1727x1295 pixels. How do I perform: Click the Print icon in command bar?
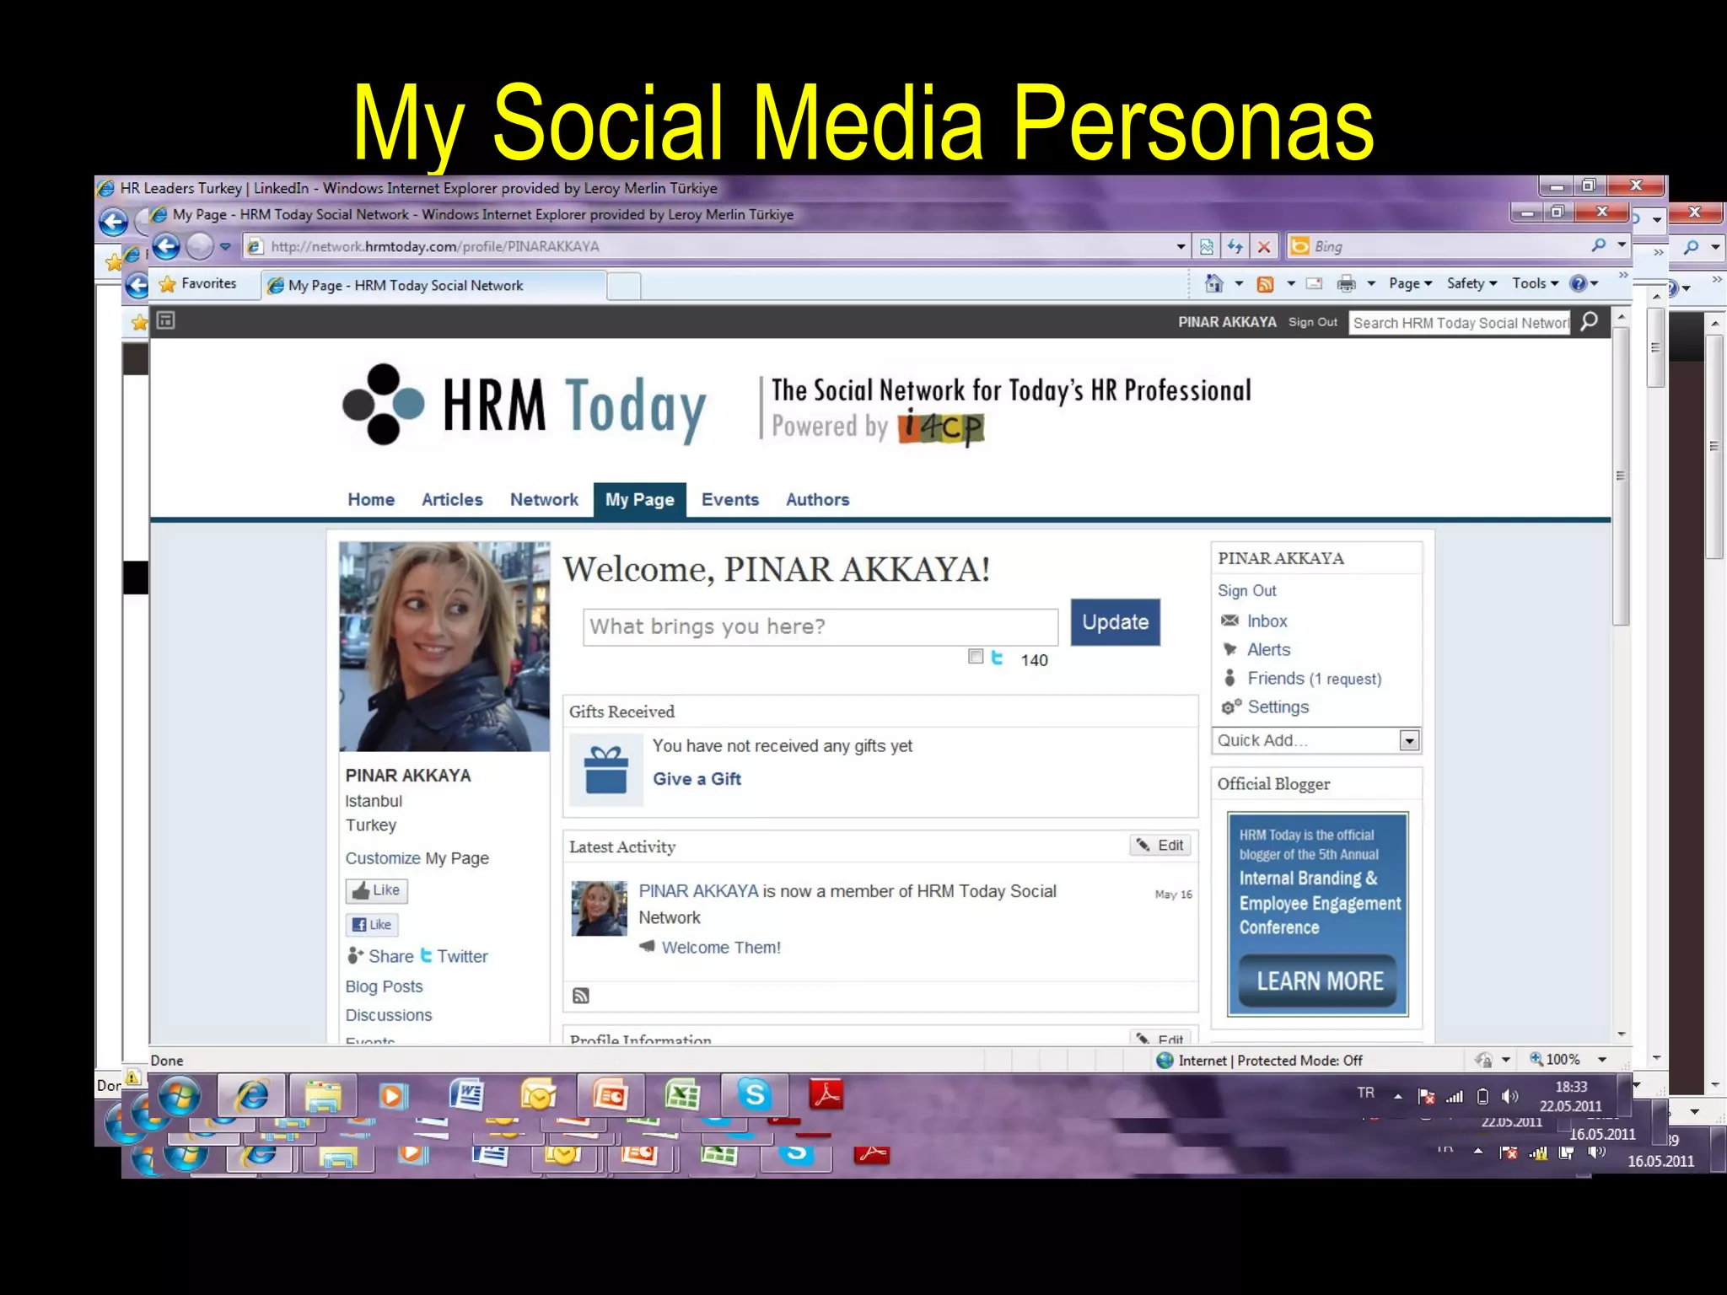[1347, 284]
